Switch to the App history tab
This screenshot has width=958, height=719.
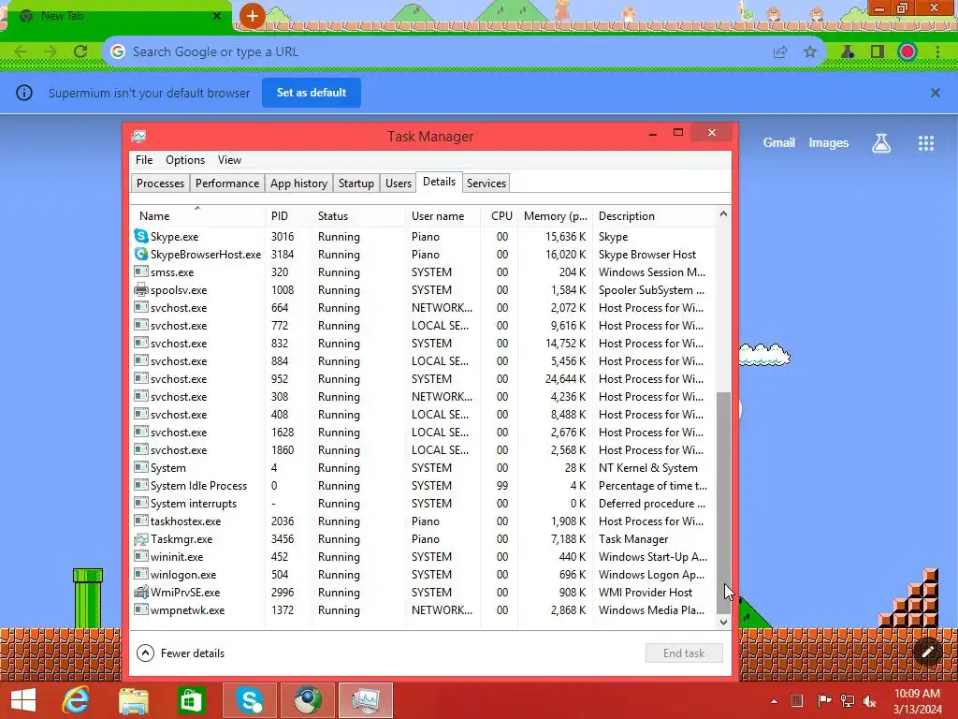(298, 183)
